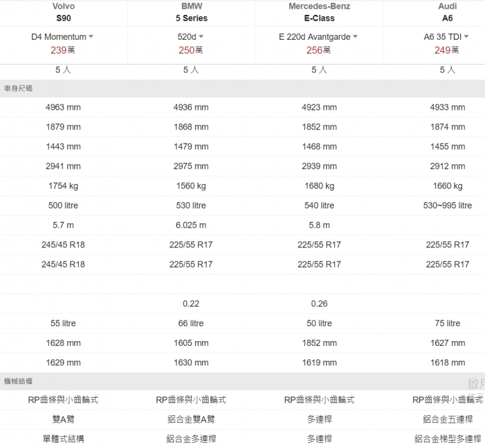Click the 1627 mm track value
Viewport: 485px width, 447px height.
[x=447, y=343]
